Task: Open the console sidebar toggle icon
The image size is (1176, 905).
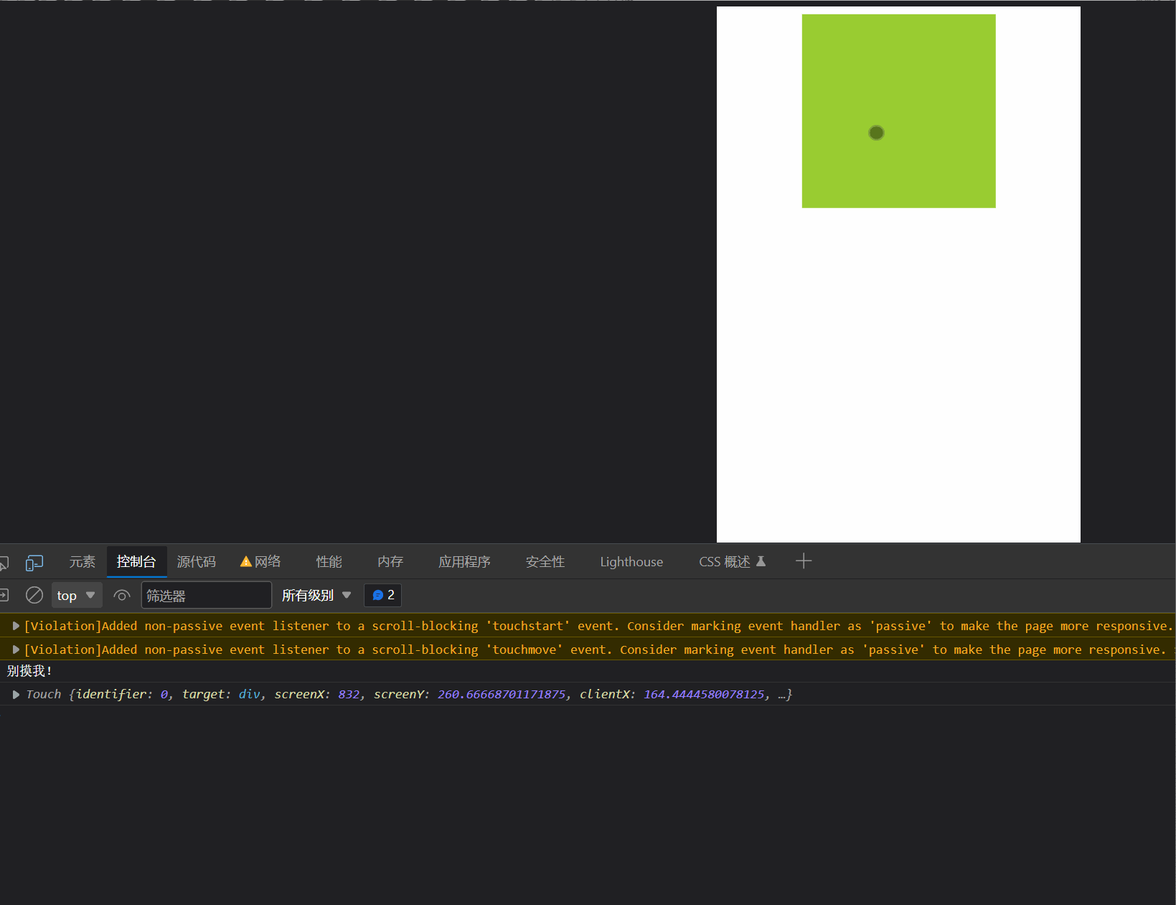Action: (x=4, y=595)
